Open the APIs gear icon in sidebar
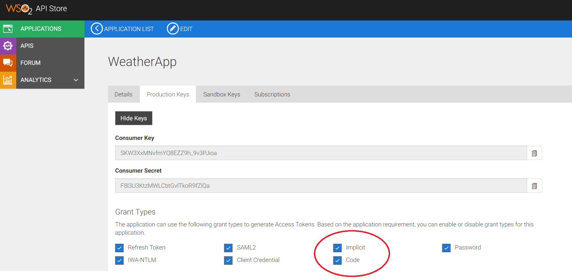The width and height of the screenshot is (572, 279). click(x=8, y=46)
